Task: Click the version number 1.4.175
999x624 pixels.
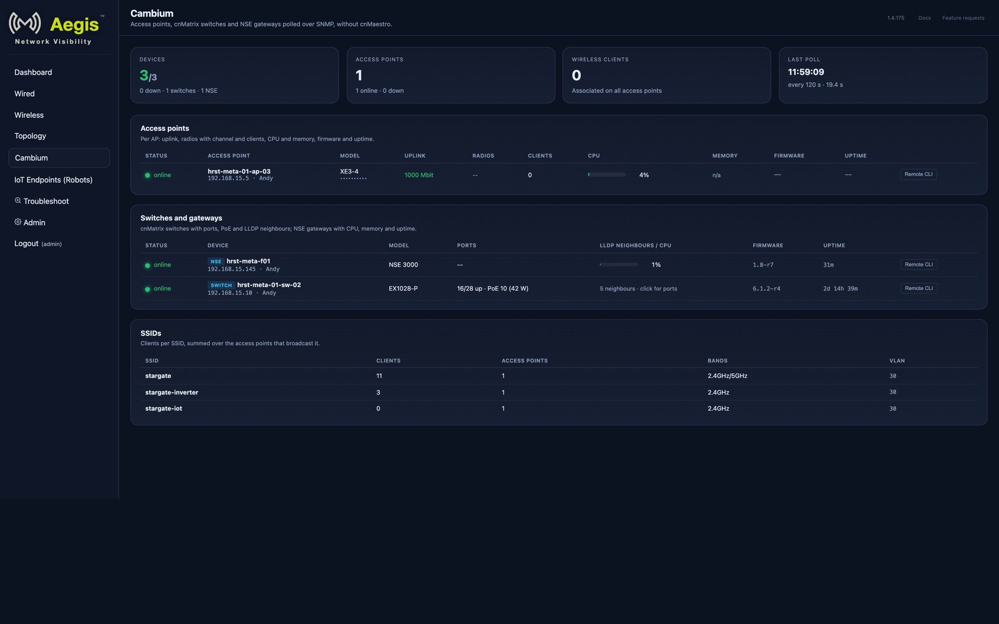Action: [x=896, y=18]
